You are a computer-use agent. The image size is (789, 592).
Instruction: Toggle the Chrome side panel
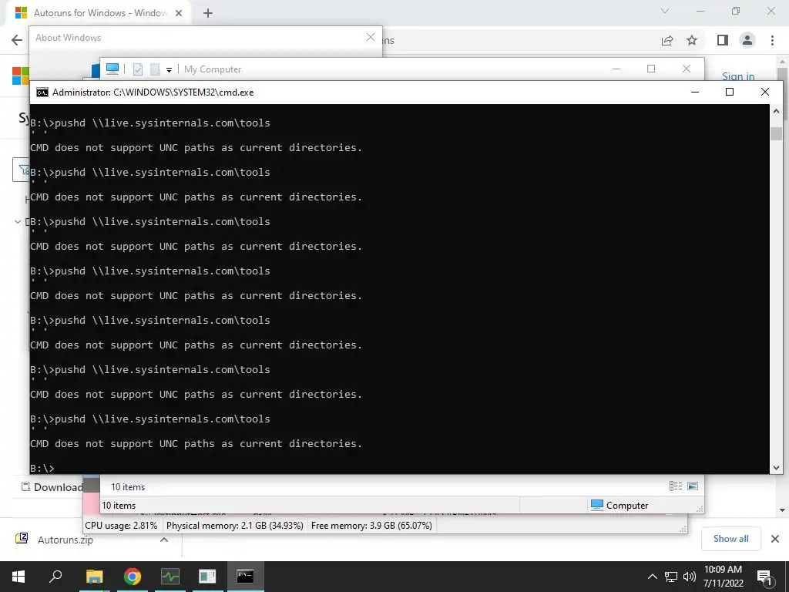tap(723, 40)
